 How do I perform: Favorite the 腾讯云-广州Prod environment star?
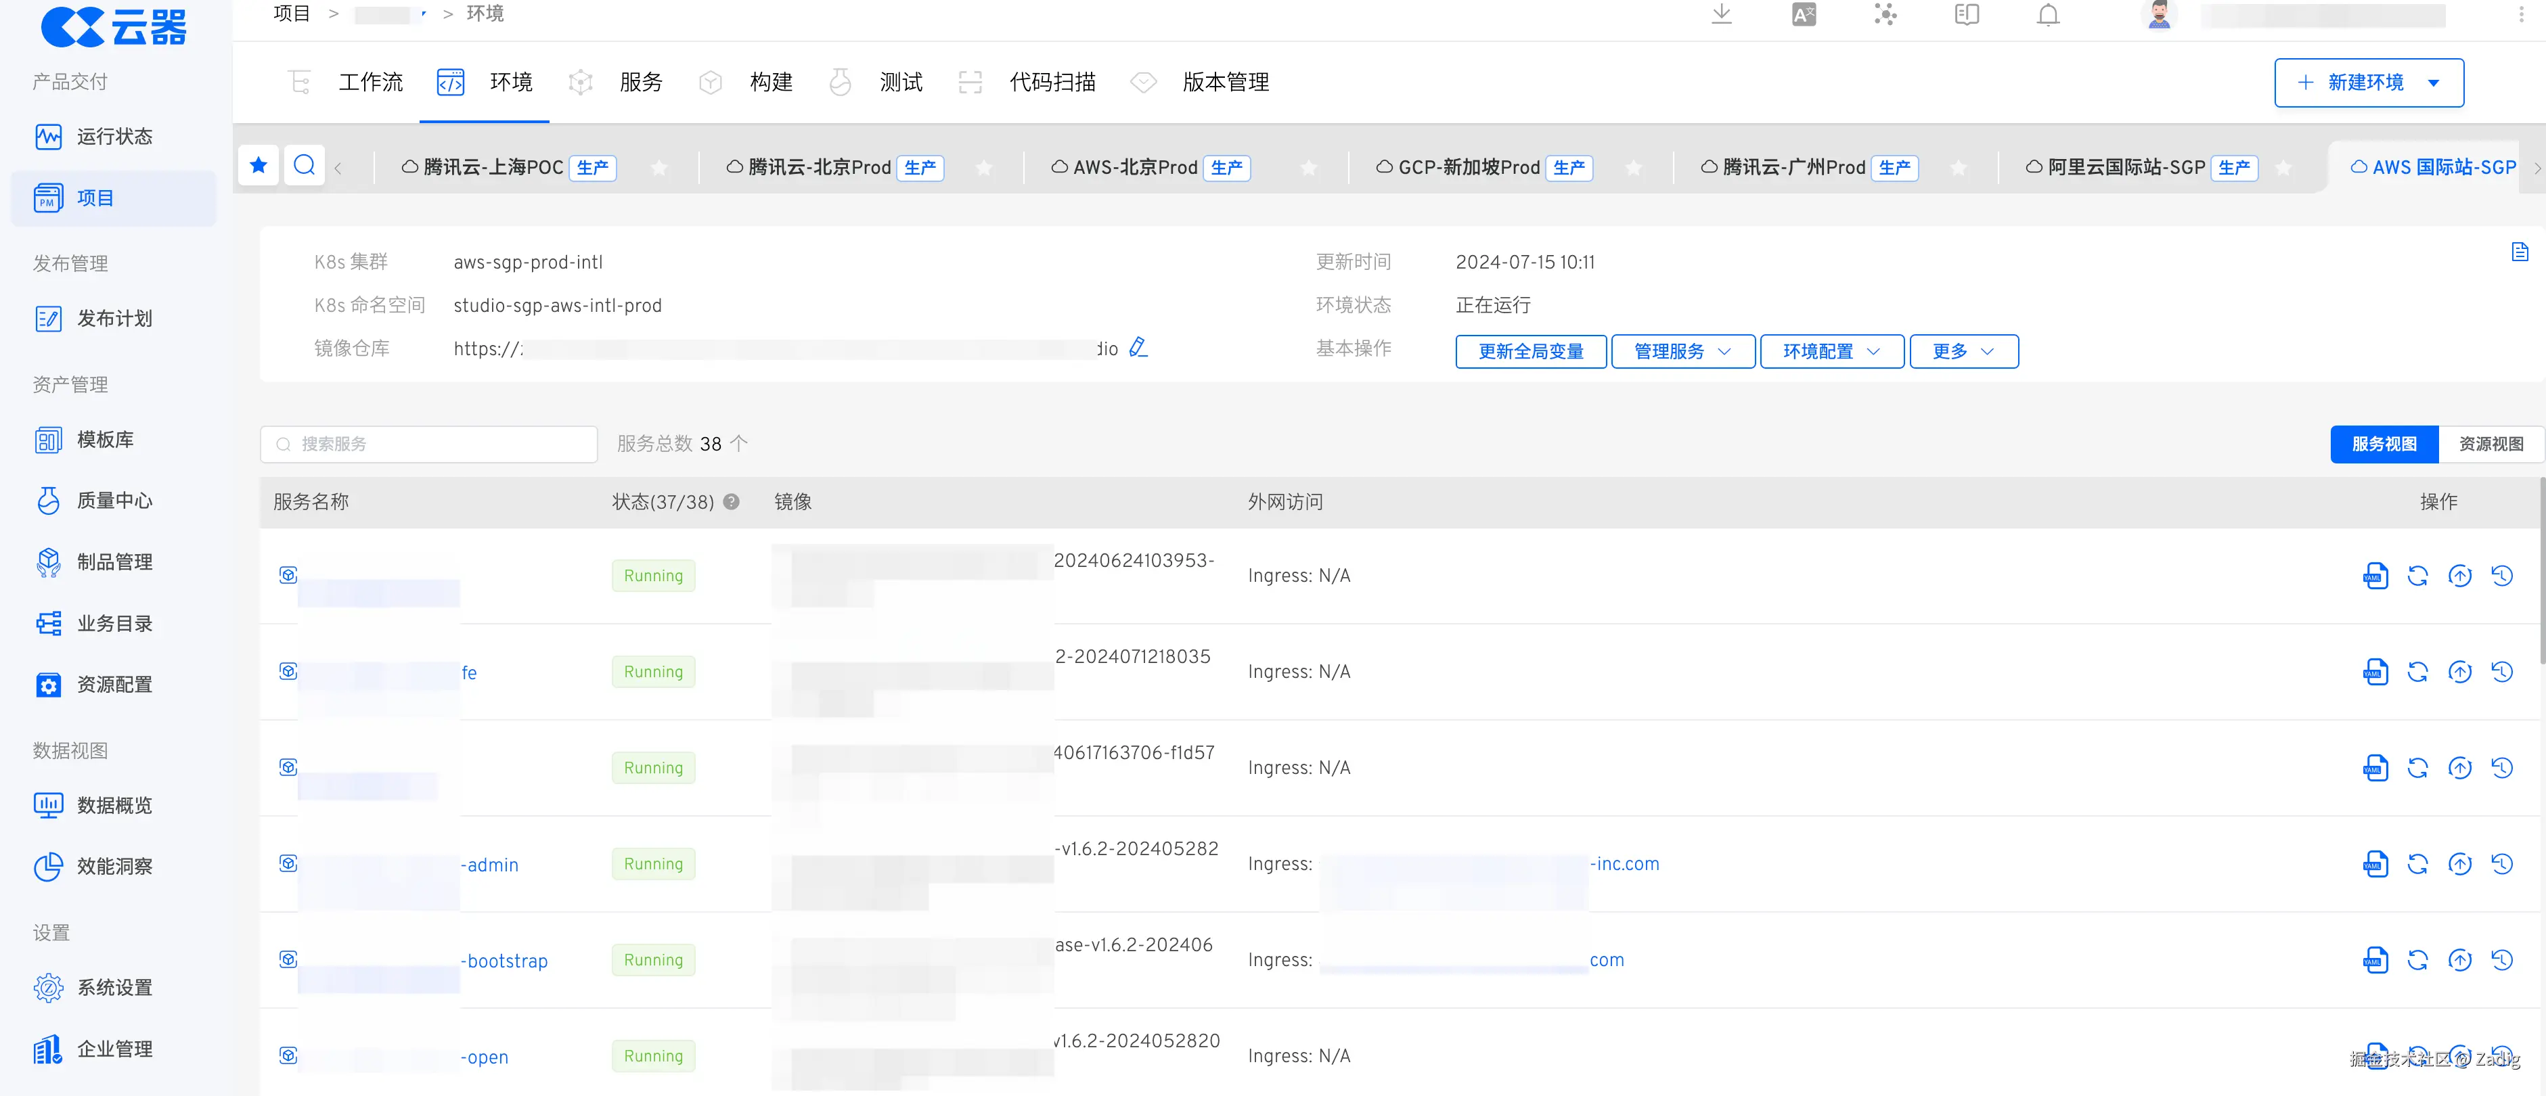coord(1958,168)
